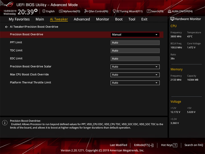Click the Qfan Control fan icon
The image size is (205, 154).
pyautogui.click(x=86, y=11)
